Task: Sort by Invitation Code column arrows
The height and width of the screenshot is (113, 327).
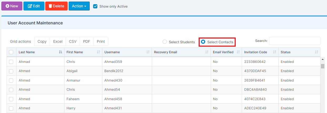Action: [275, 52]
